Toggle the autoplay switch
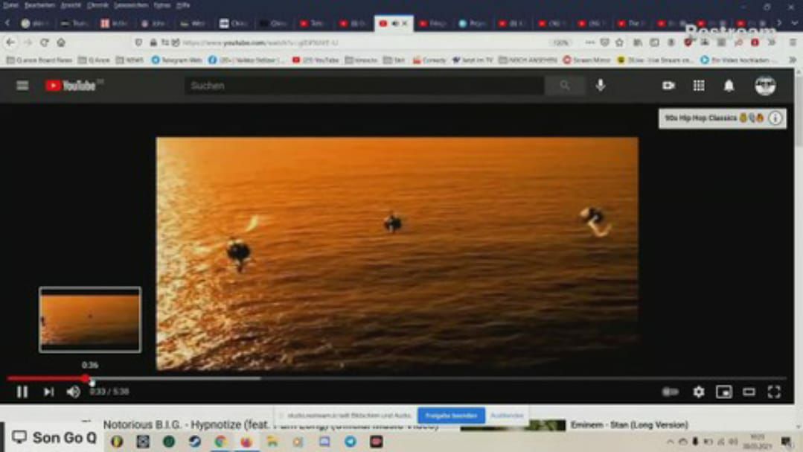 click(671, 392)
